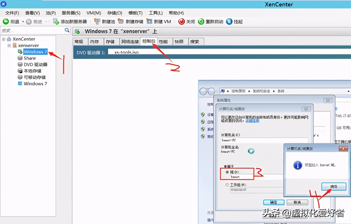The width and height of the screenshot is (351, 224).
Task: Click 取消 in the computer name change dialog
Action: [297, 202]
